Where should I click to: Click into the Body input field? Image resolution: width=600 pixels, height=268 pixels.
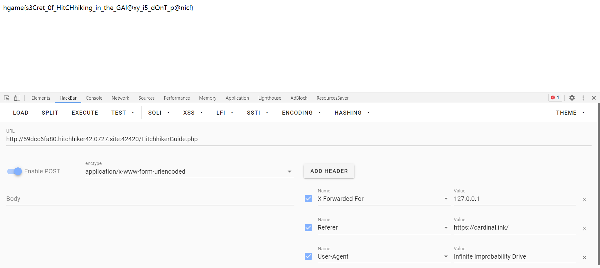pyautogui.click(x=150, y=199)
